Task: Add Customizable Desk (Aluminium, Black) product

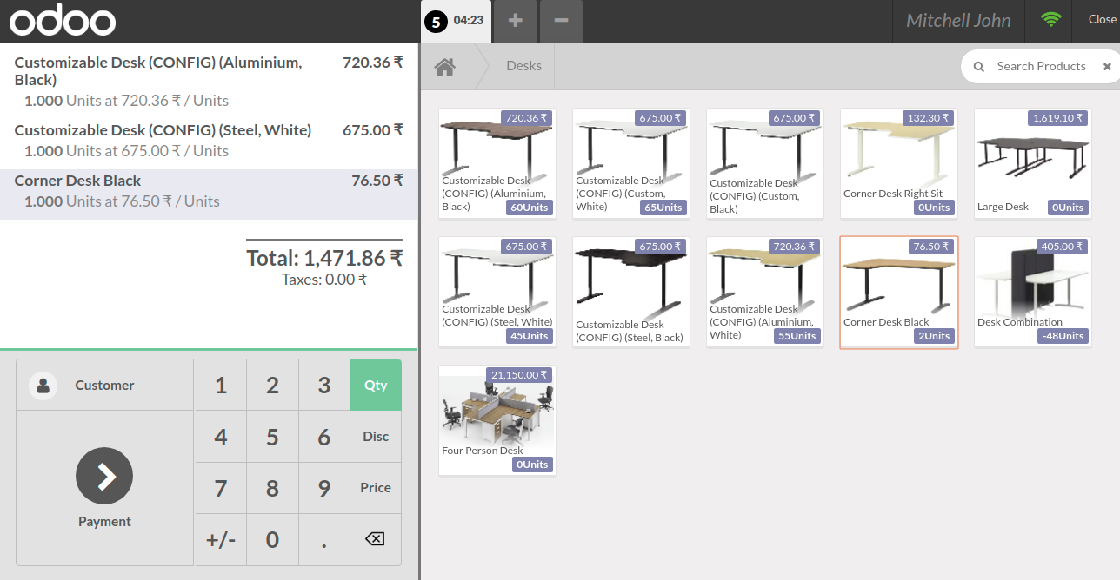Action: coord(497,163)
